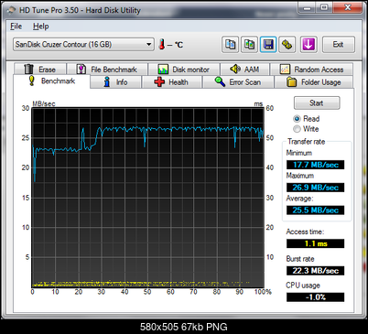Click the access time value 1.1 ms
This screenshot has width=368, height=334.
pyautogui.click(x=315, y=243)
